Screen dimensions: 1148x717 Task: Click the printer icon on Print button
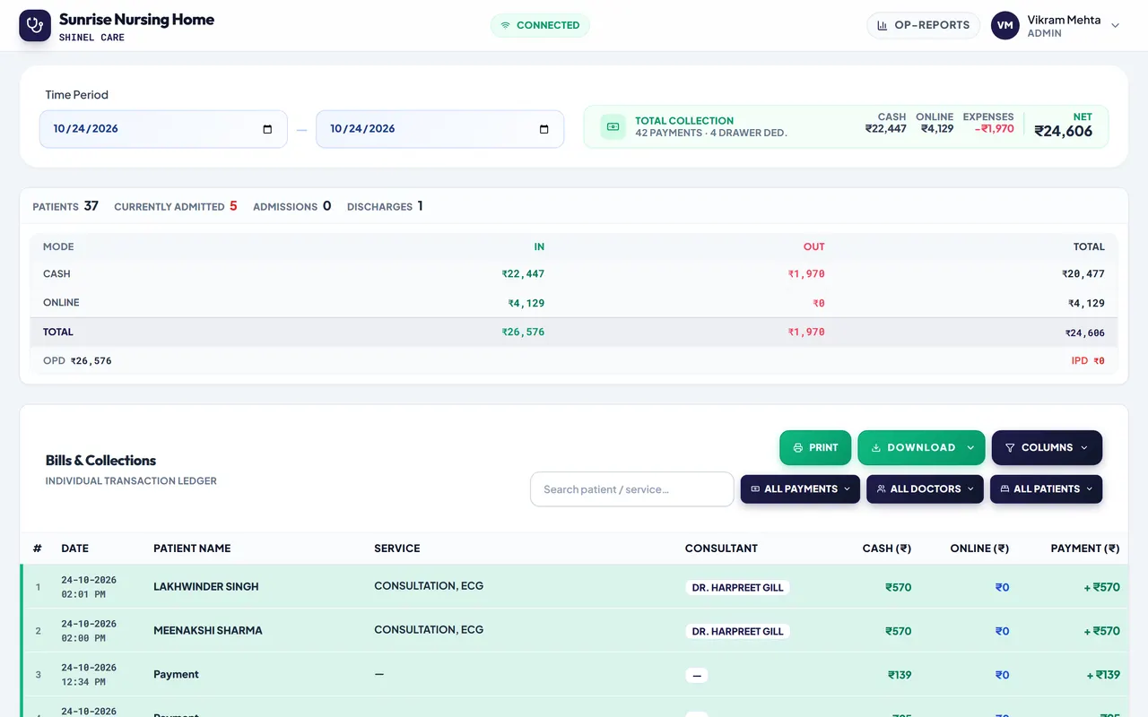tap(798, 447)
